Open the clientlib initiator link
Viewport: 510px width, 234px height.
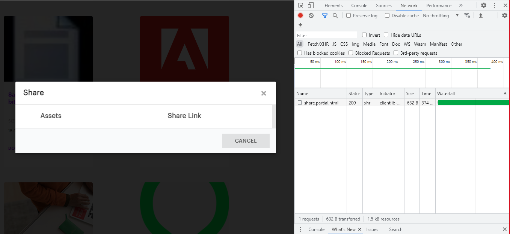click(390, 103)
